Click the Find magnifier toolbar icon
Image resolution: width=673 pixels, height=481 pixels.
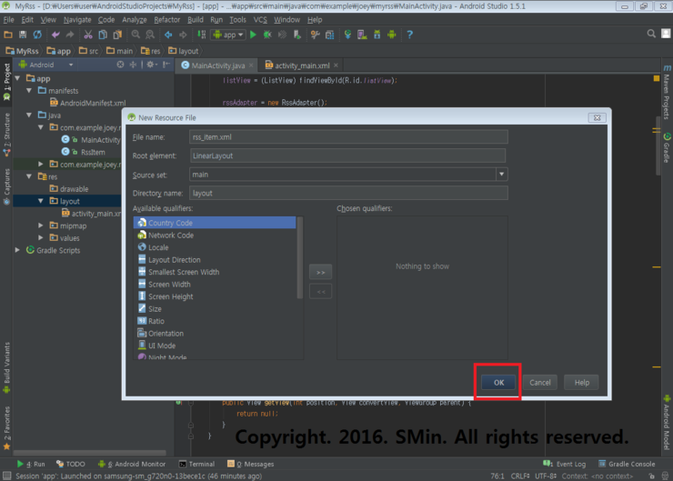tap(136, 35)
